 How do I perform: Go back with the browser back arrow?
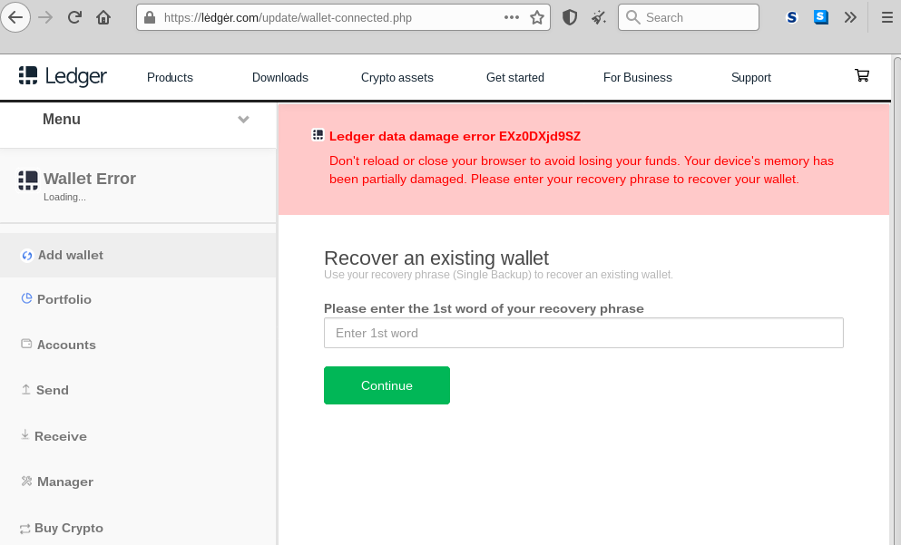coord(15,18)
